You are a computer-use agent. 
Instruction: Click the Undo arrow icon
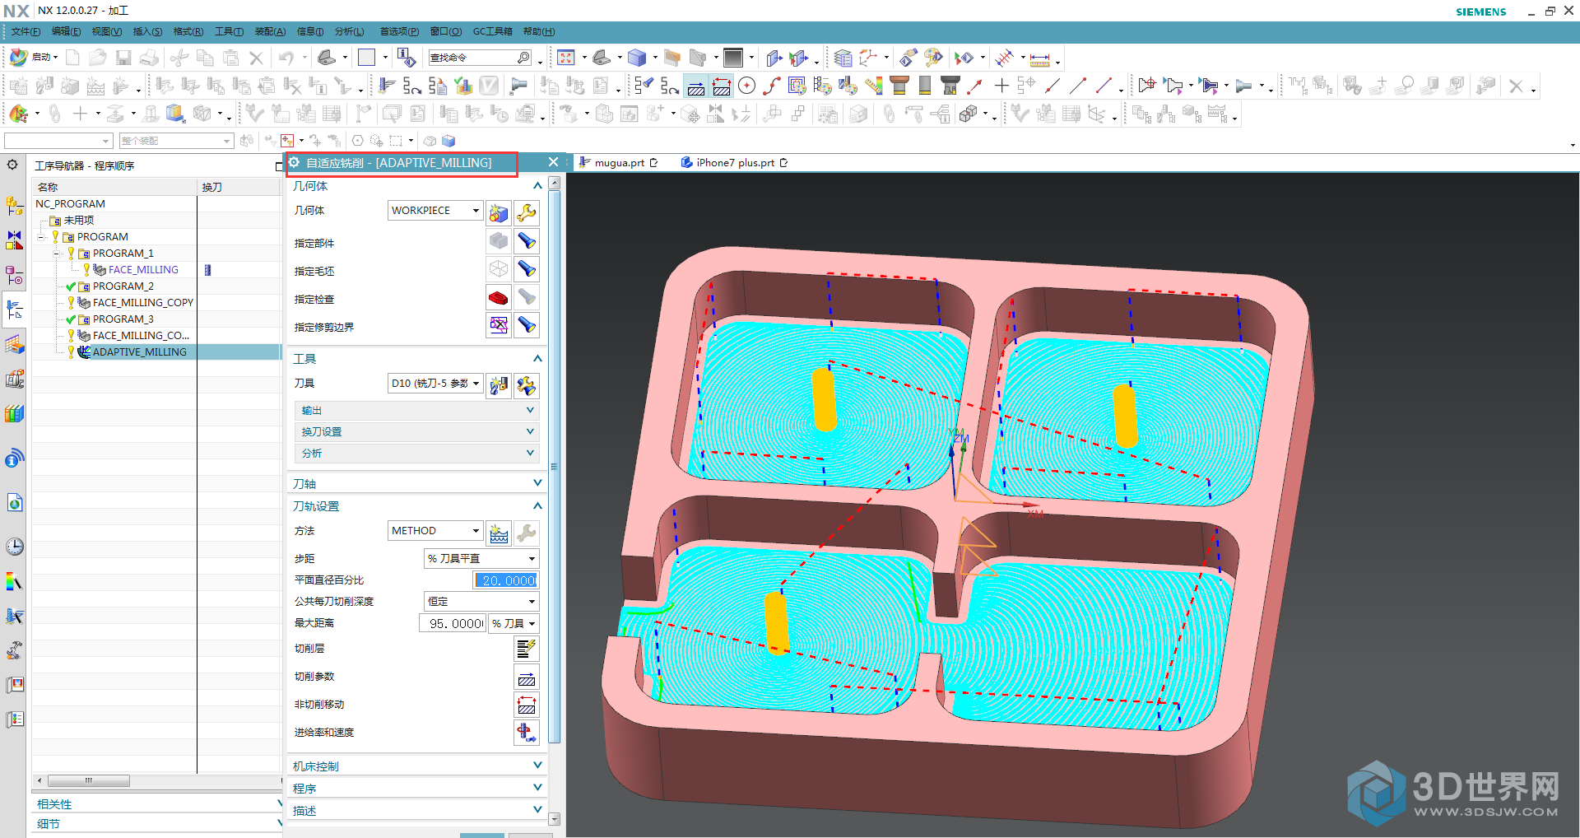[x=286, y=58]
